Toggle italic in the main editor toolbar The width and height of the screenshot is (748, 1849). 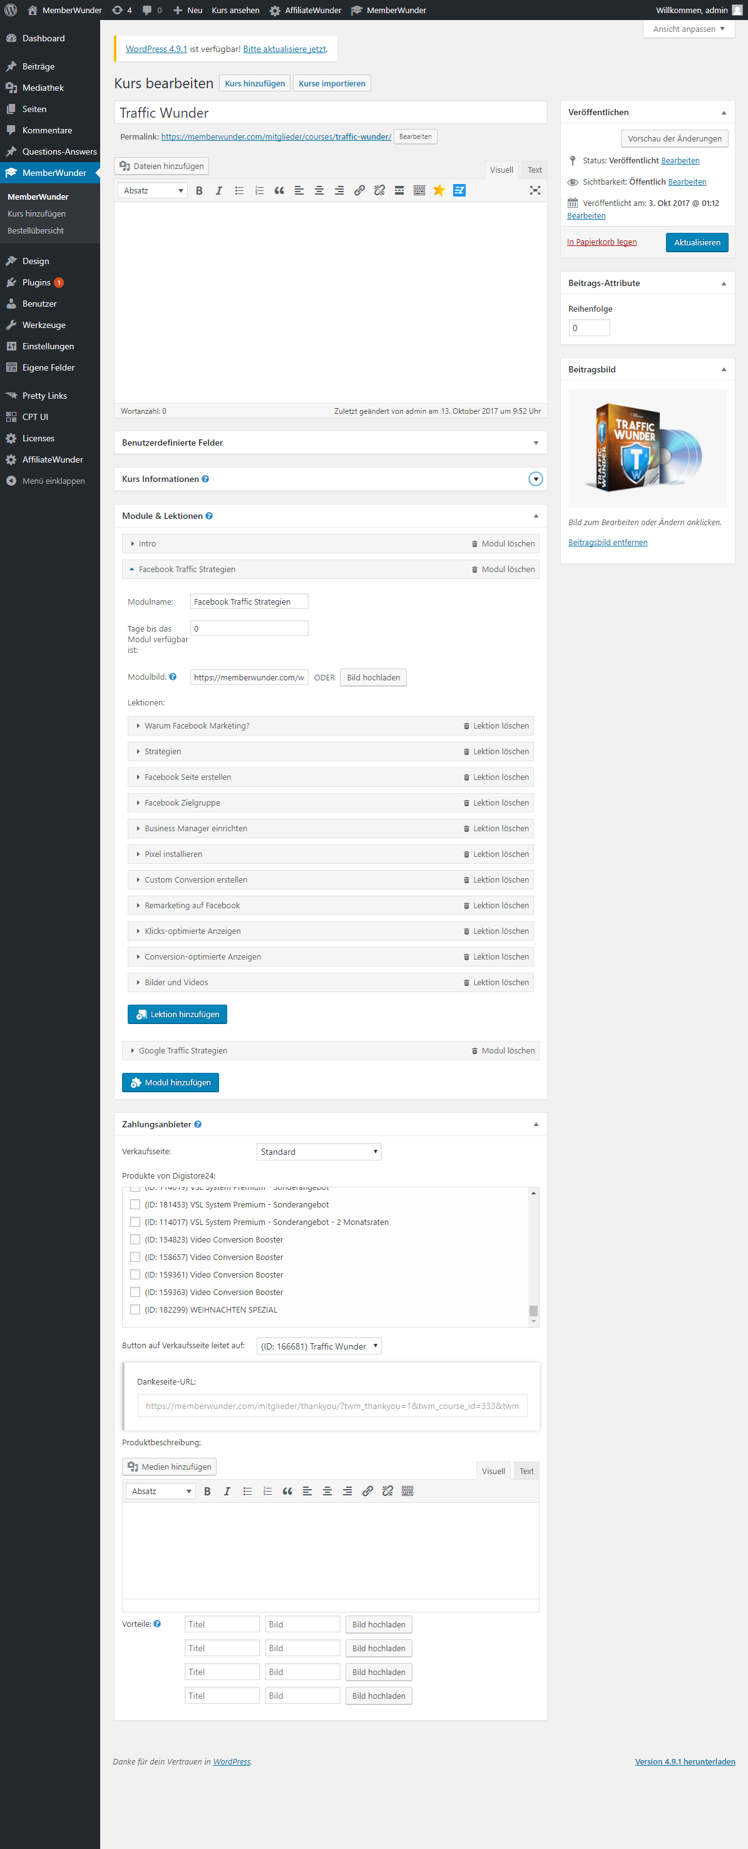pos(219,190)
